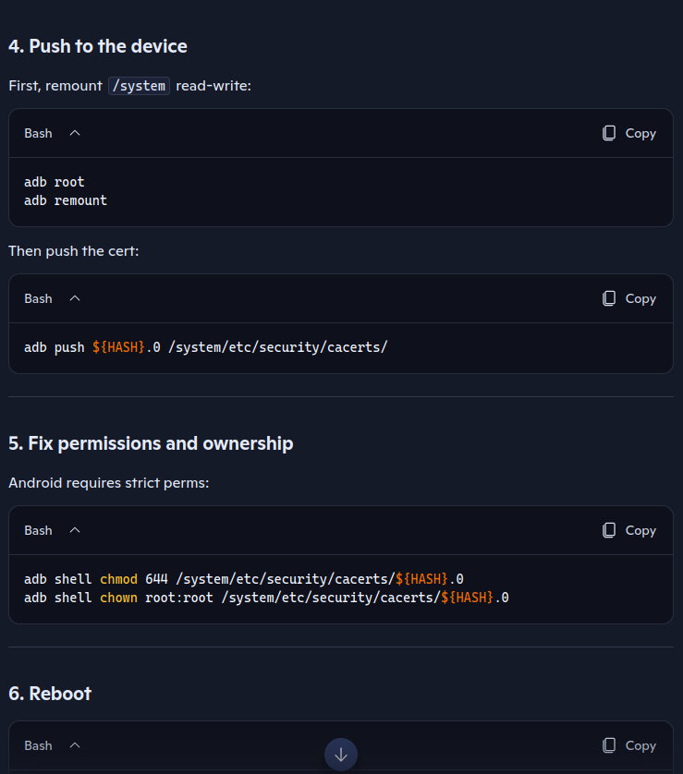683x774 pixels.
Task: Click Bash label on adb remount block
Action: coord(38,133)
